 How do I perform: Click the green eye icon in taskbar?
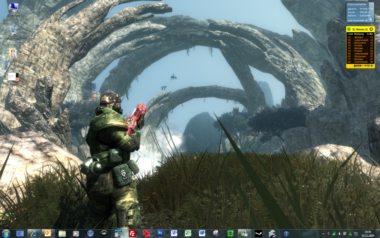coord(230,234)
